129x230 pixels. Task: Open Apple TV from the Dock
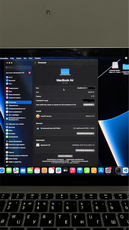coord(65,170)
